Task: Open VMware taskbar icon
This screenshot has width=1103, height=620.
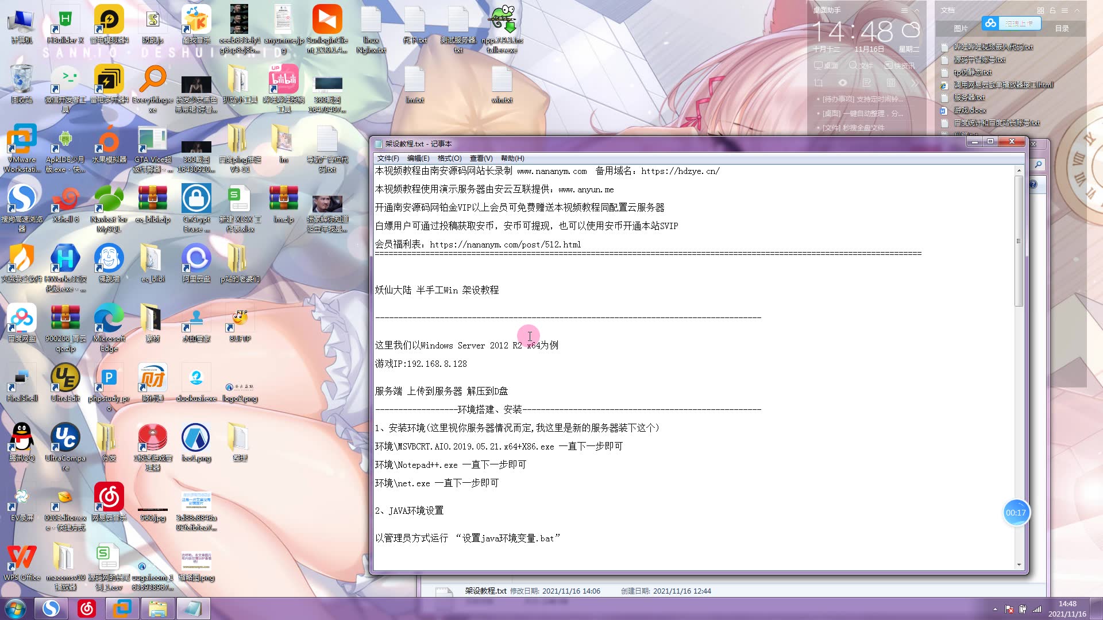Action: (122, 609)
